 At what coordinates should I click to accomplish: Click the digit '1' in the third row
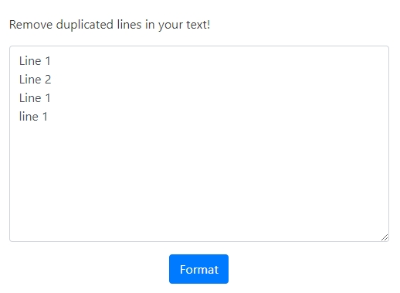click(48, 98)
